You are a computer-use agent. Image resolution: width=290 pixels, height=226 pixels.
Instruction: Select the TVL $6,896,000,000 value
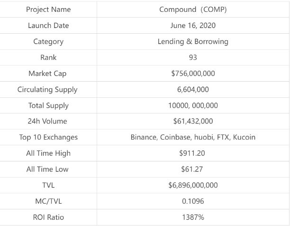pyautogui.click(x=193, y=185)
